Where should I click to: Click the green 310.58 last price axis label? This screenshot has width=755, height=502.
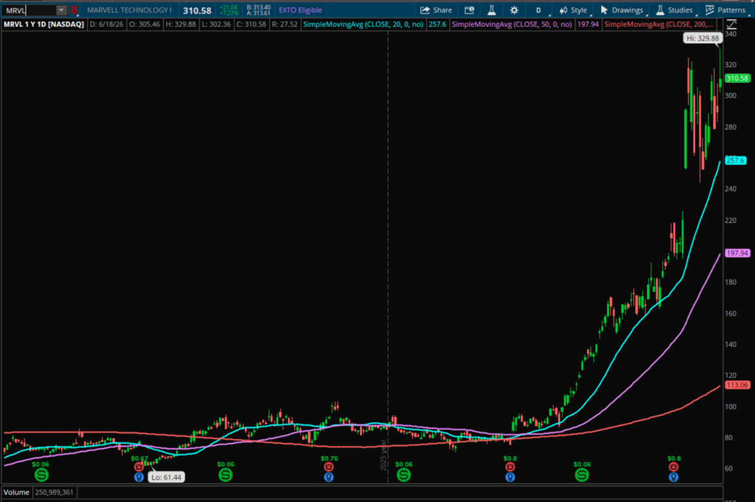[737, 78]
